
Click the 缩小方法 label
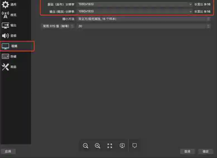68,19
